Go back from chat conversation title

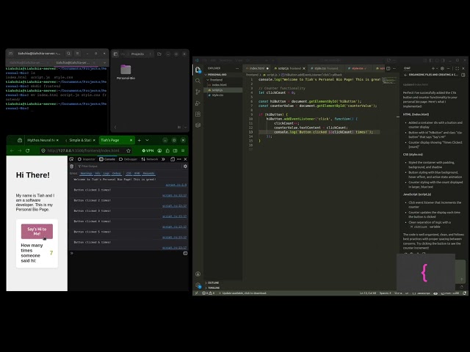pyautogui.click(x=405, y=75)
